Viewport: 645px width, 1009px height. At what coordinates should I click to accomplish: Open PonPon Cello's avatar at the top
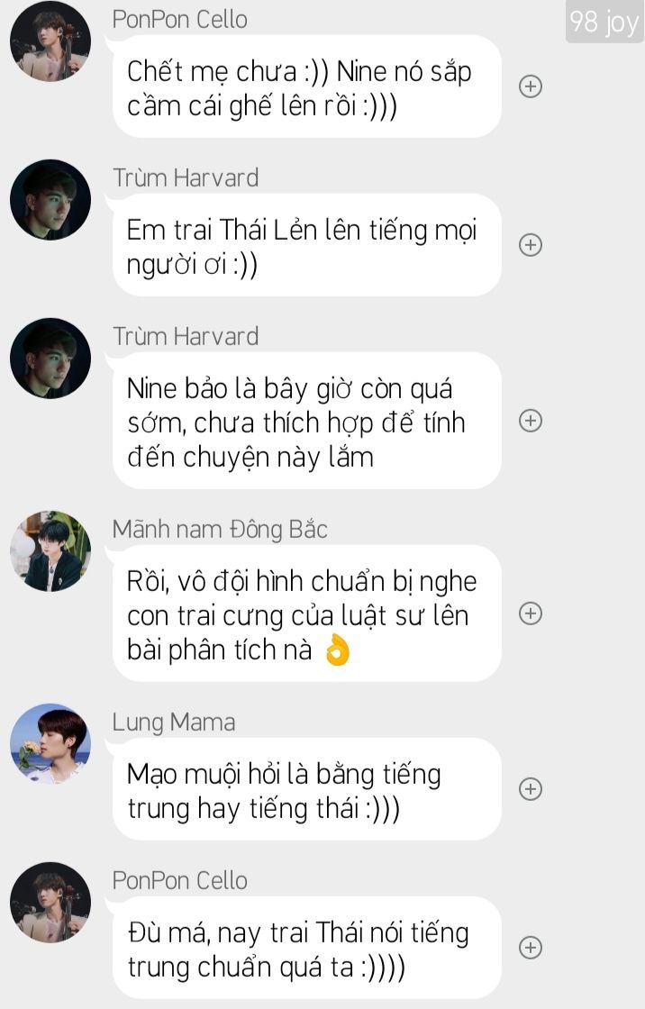pos(50,41)
